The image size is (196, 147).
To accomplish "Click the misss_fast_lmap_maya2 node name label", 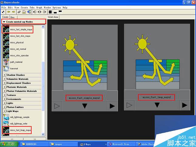I will (157, 97).
